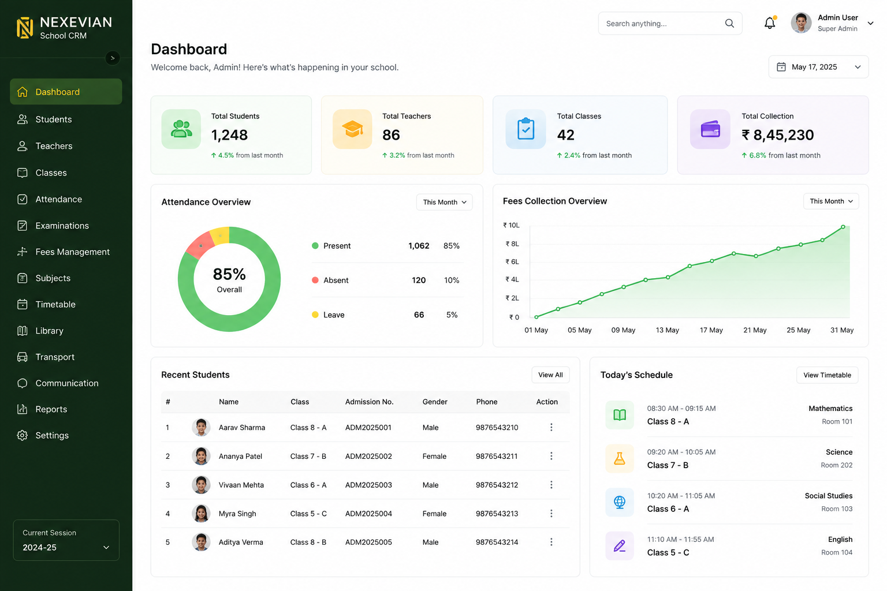Open Students in sidebar
This screenshot has height=591, width=887.
click(66, 119)
